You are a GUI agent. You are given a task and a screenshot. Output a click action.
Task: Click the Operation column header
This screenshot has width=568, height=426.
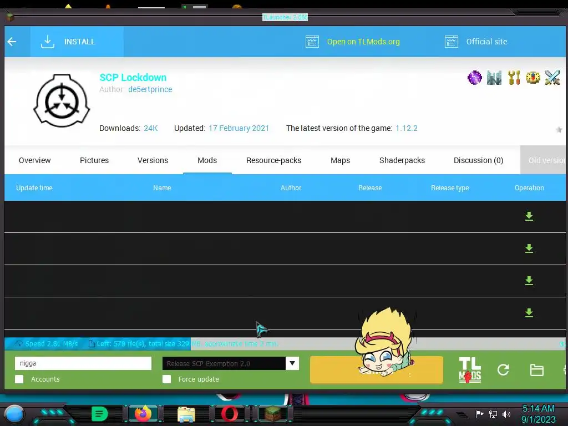[x=529, y=188]
